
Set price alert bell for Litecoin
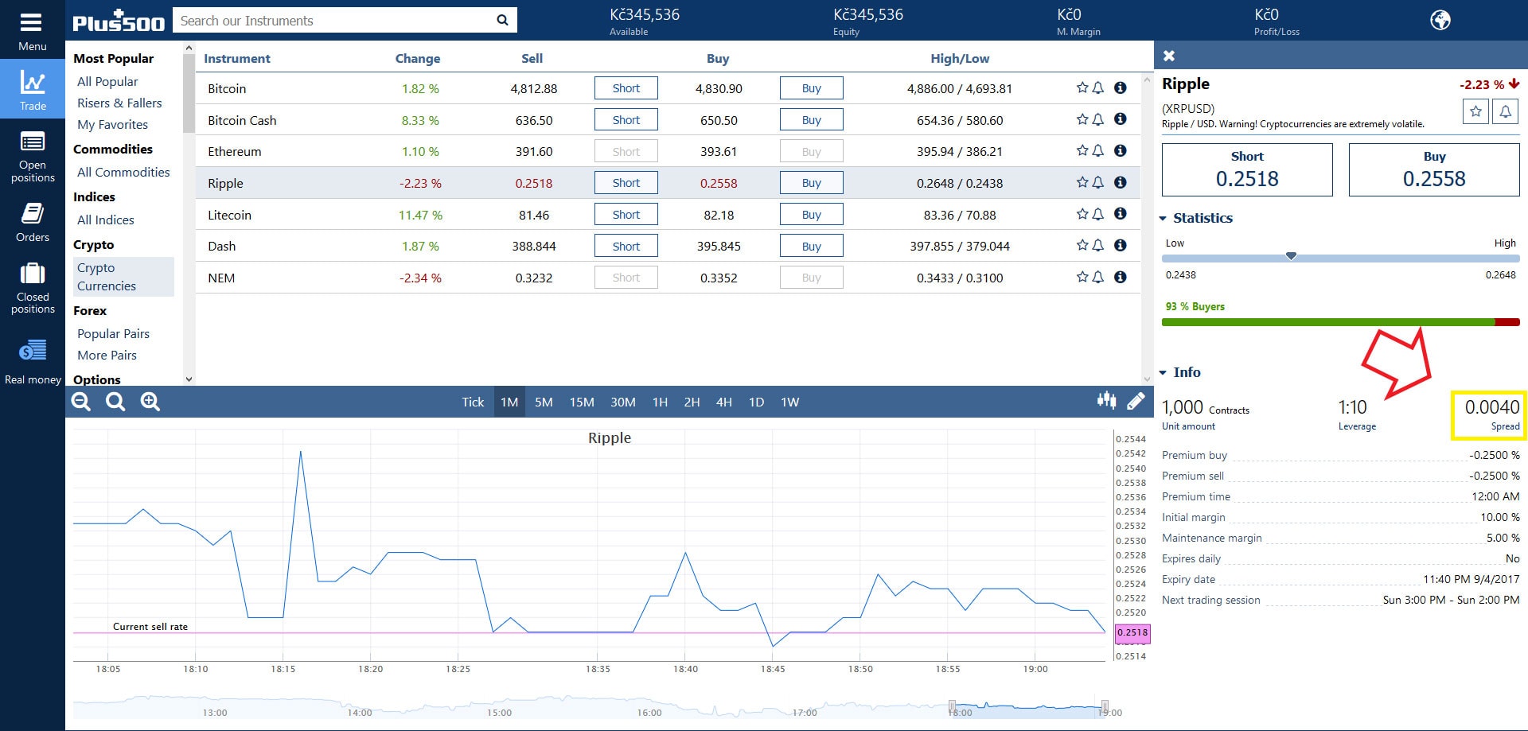[1097, 214]
